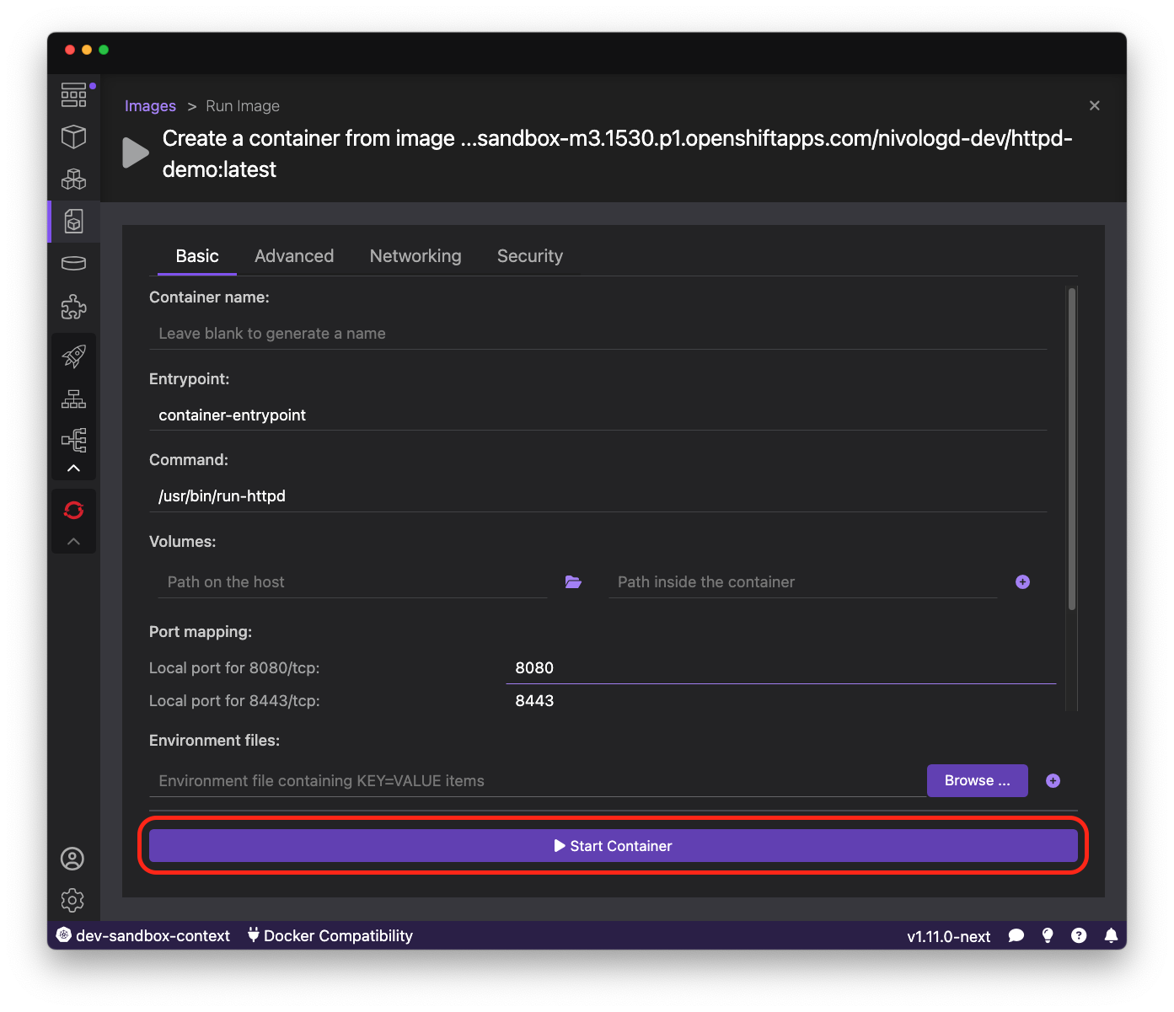
Task: Edit local port for 8443/tcp
Action: pos(781,701)
